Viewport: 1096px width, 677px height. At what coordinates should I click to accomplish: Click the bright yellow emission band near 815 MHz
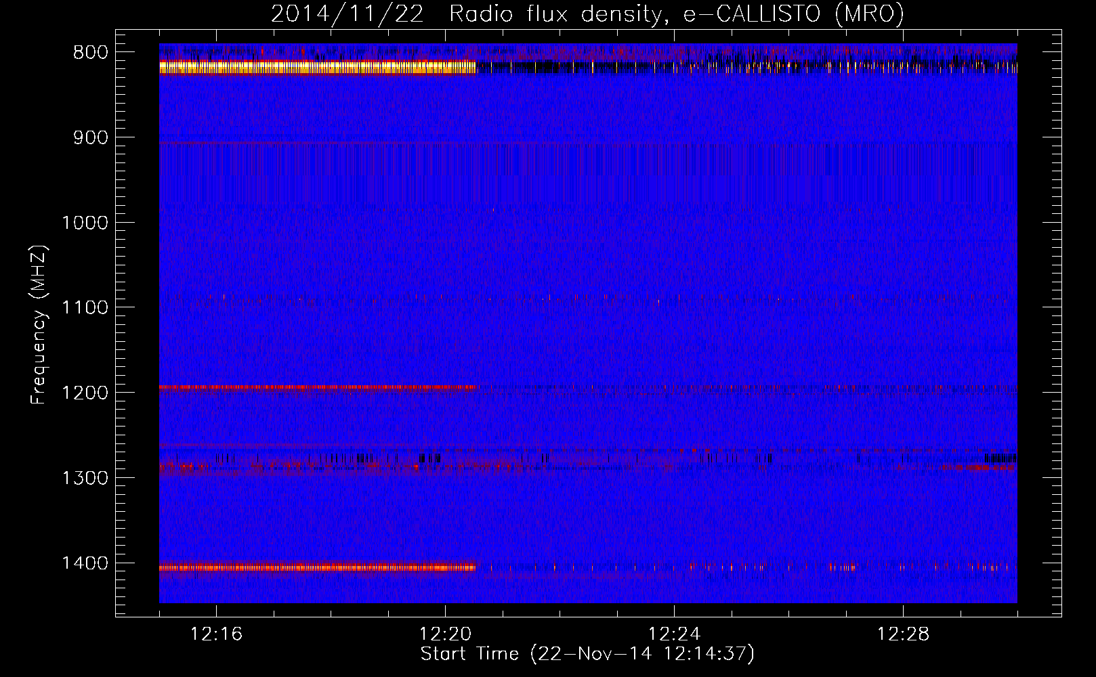click(318, 67)
